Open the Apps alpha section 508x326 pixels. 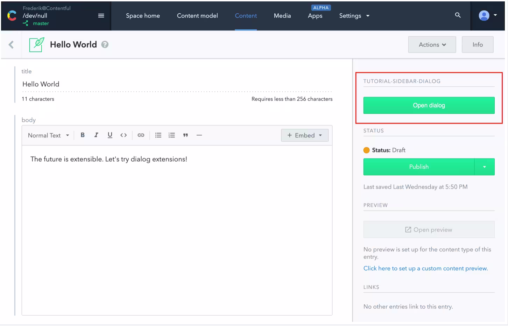[315, 16]
